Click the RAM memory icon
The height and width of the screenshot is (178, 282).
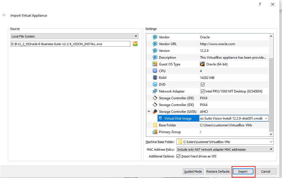pos(155,78)
